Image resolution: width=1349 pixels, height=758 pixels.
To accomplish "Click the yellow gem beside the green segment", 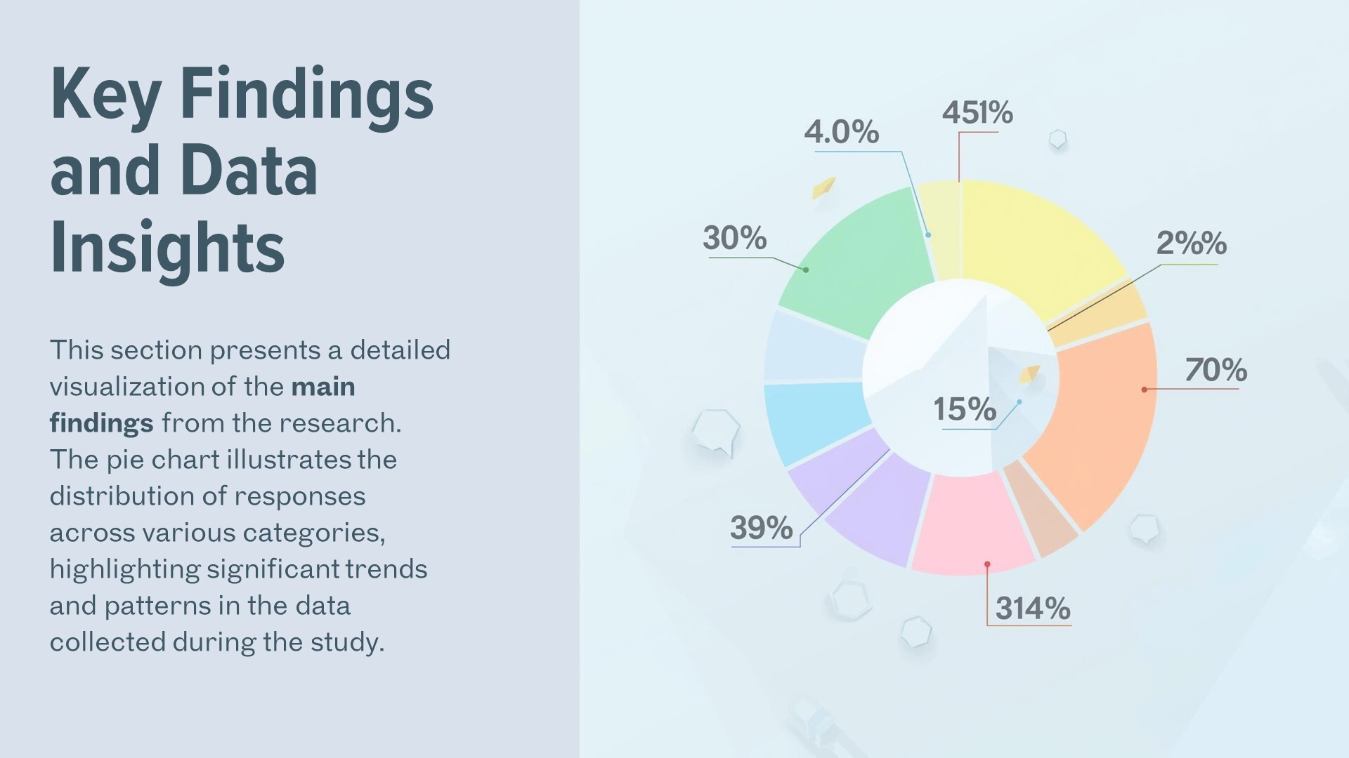I will click(823, 187).
